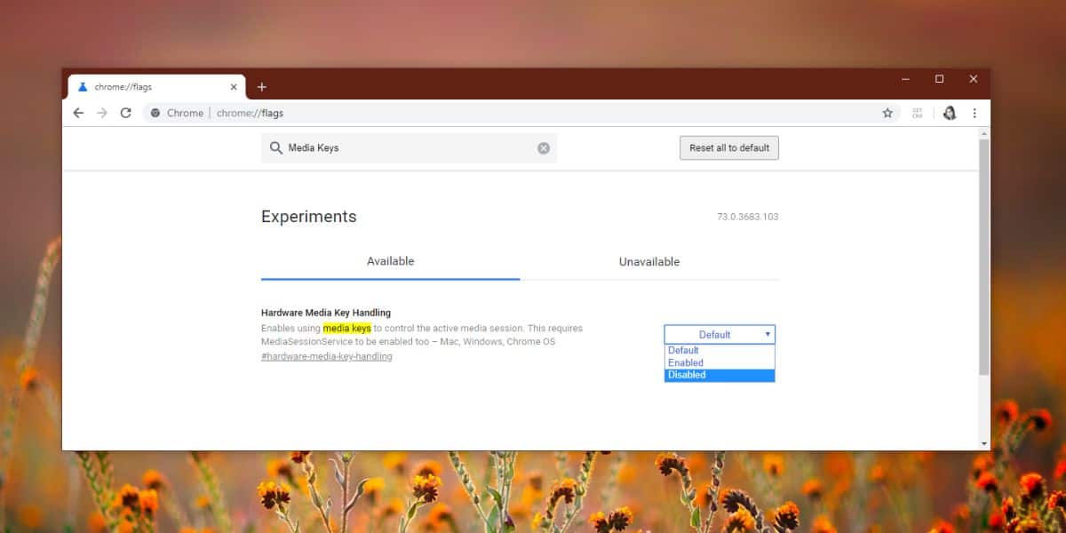This screenshot has width=1066, height=533.
Task: Clear the Media Keys search text
Action: [544, 148]
